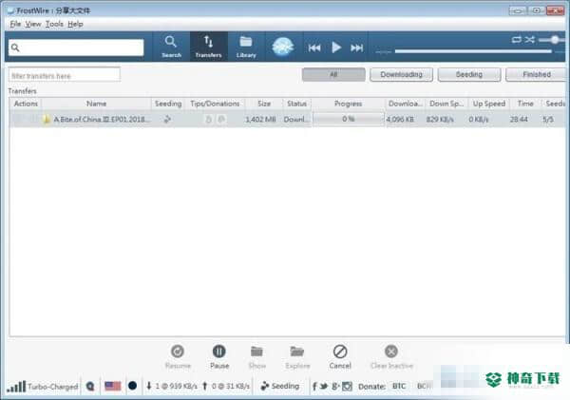Image resolution: width=570 pixels, height=400 pixels.
Task: Click the paypal donation icon in the transfer row
Action: pyautogui.click(x=221, y=120)
